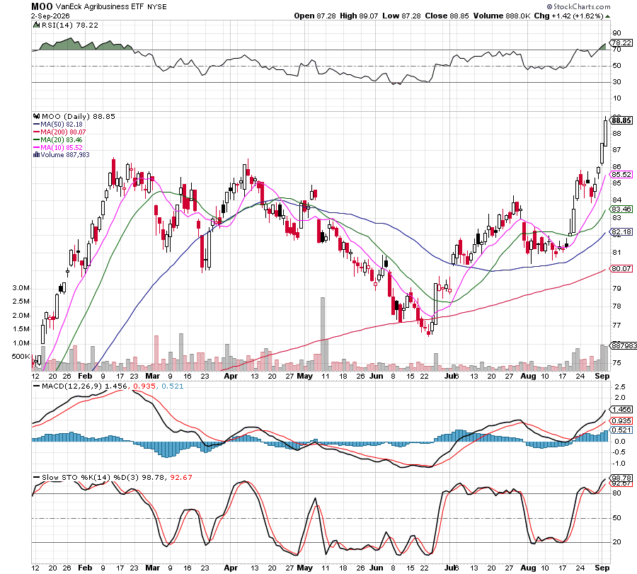Click the 88.85 last price tag on right axis
This screenshot has width=637, height=574.
point(621,120)
